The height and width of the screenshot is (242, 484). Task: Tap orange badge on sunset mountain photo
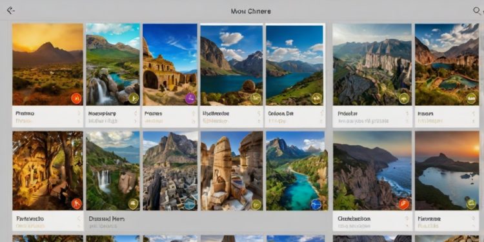pos(76,99)
